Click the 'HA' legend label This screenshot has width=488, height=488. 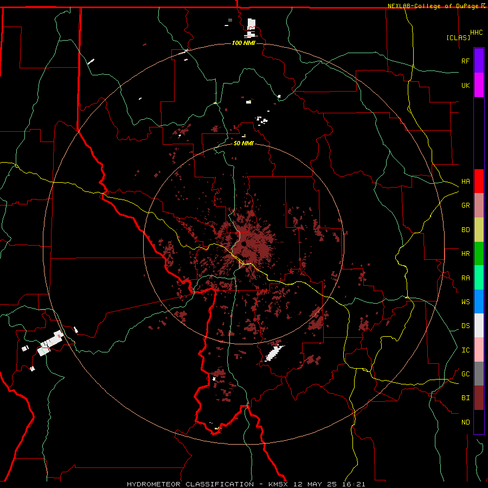point(465,182)
